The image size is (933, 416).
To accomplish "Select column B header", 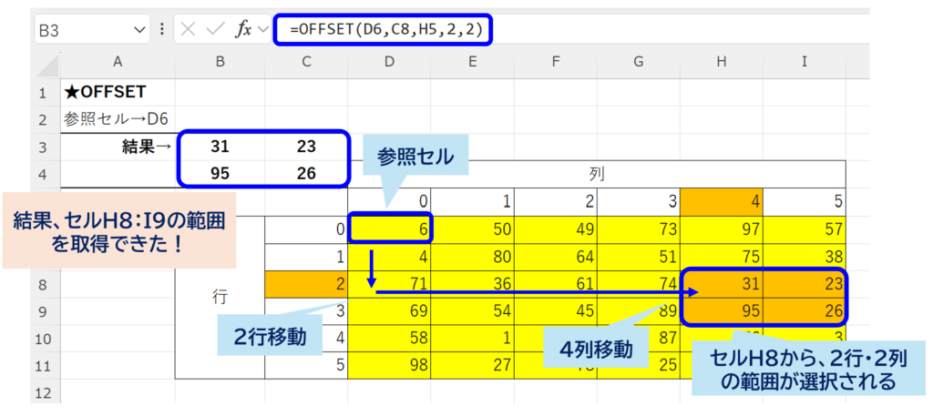I will (220, 62).
